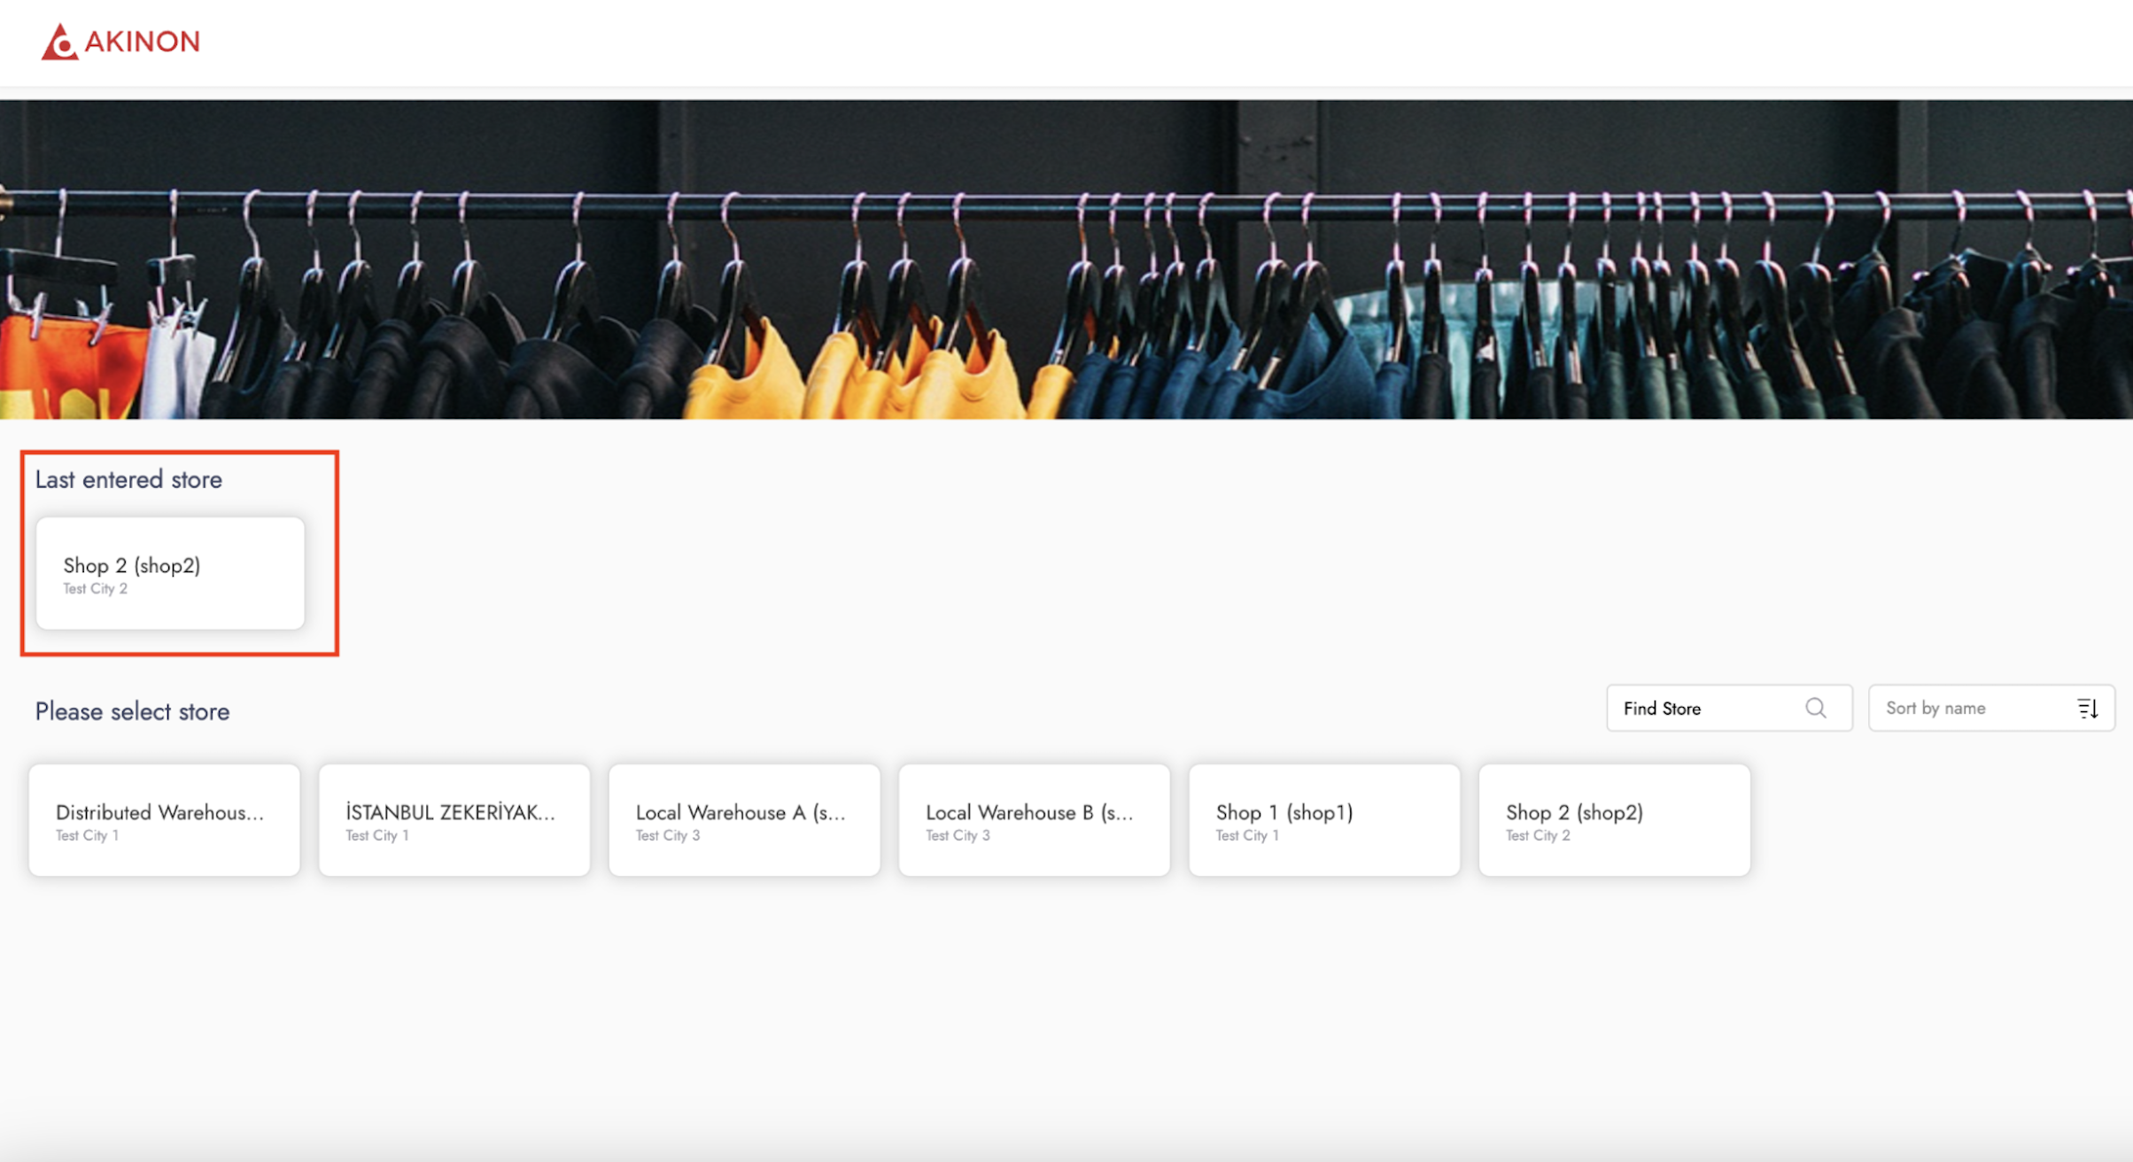Click the clothing rack banner image
Image resolution: width=2133 pixels, height=1162 pixels.
1066,260
